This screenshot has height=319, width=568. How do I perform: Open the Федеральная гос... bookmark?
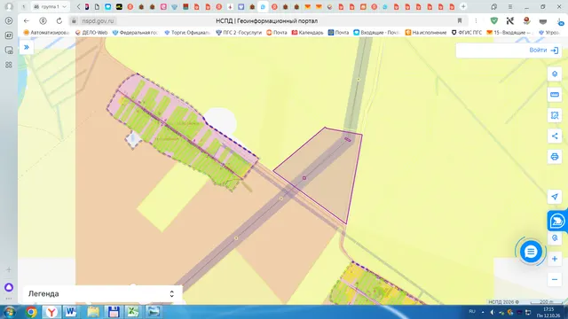click(x=135, y=33)
